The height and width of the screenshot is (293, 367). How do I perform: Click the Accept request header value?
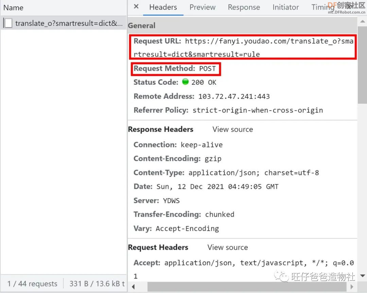(244, 270)
